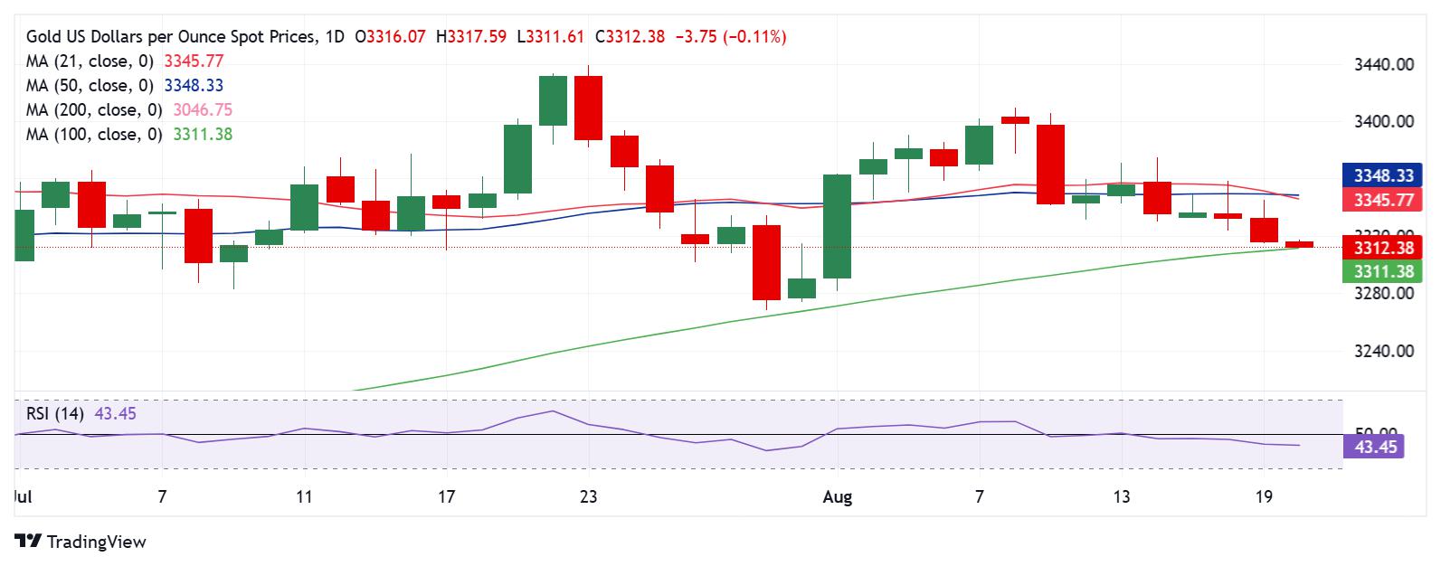Viewport: 1441px width, 566px height.
Task: Click the Gold US Dollars per Ounce title
Action: (171, 37)
